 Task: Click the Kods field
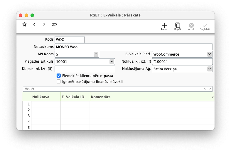70,40
